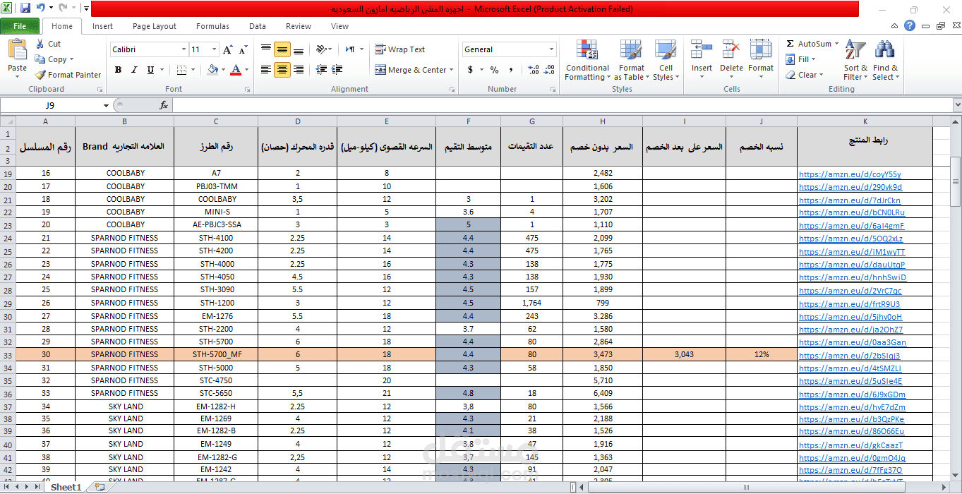Expand the Font dialog launcher

point(247,90)
